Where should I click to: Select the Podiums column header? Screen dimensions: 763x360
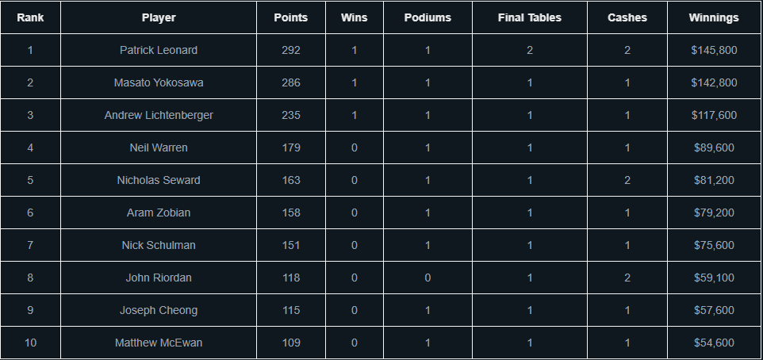[x=428, y=17]
